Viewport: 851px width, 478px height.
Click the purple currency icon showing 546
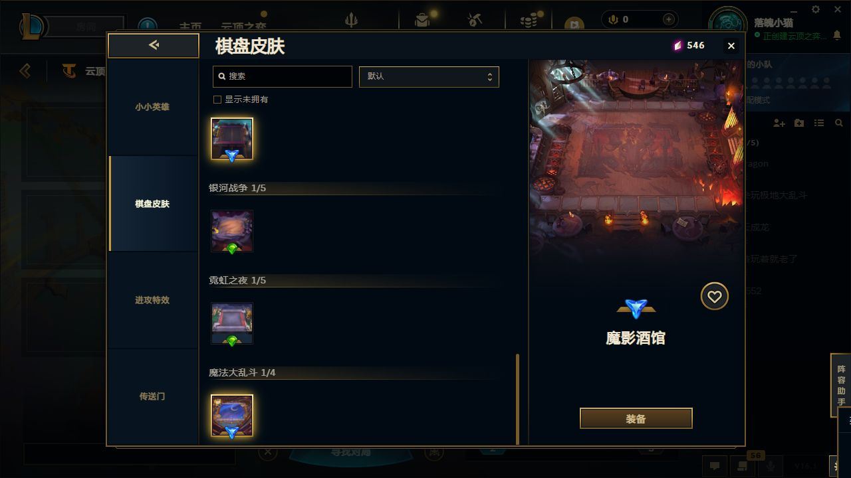tap(678, 45)
